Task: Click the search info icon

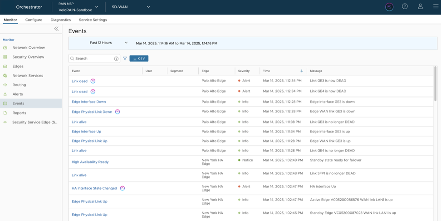Action: 116,59
